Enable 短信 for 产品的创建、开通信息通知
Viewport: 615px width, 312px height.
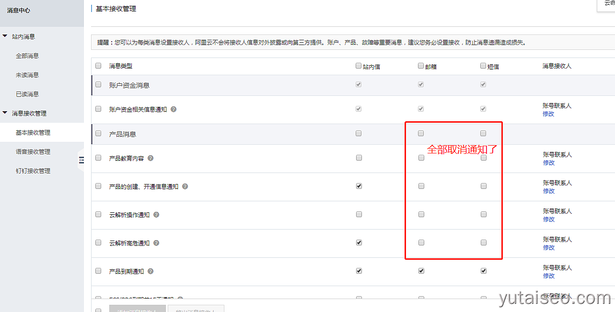pos(484,186)
